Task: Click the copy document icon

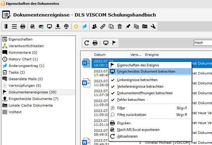Action: coord(111,26)
